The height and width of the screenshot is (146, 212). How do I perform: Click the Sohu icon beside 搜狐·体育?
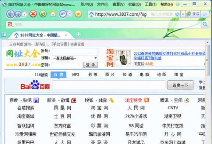(x=111, y=100)
